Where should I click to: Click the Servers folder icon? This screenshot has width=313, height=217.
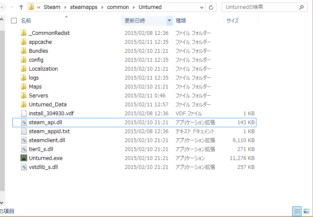click(23, 95)
